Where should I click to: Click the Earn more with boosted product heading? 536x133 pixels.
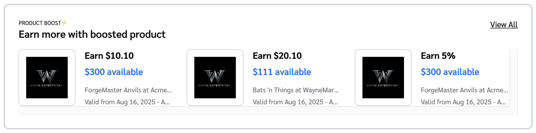pyautogui.click(x=92, y=34)
